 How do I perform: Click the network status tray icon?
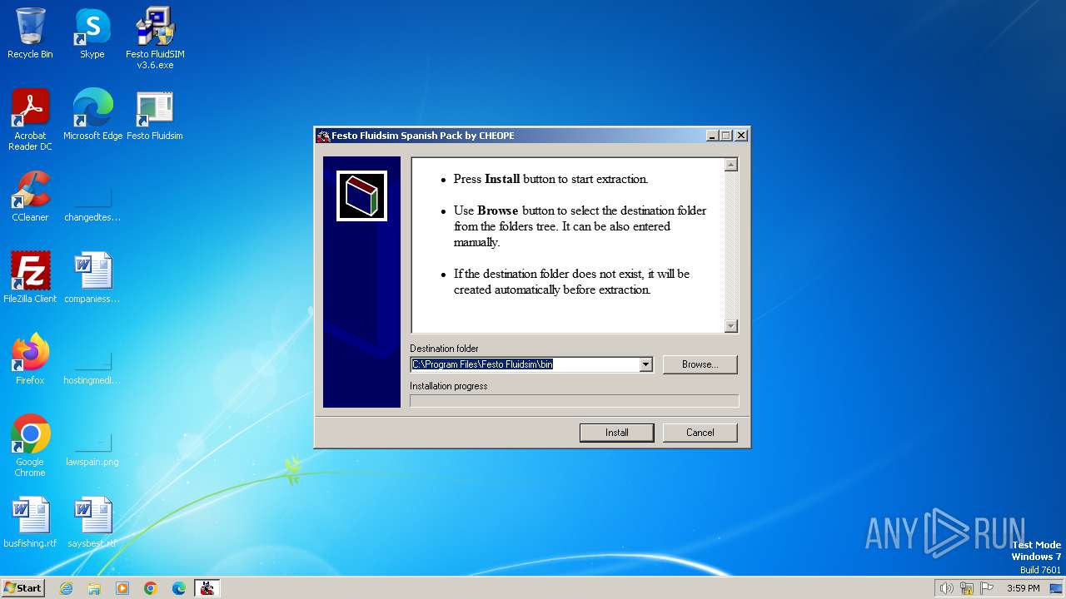click(x=967, y=588)
